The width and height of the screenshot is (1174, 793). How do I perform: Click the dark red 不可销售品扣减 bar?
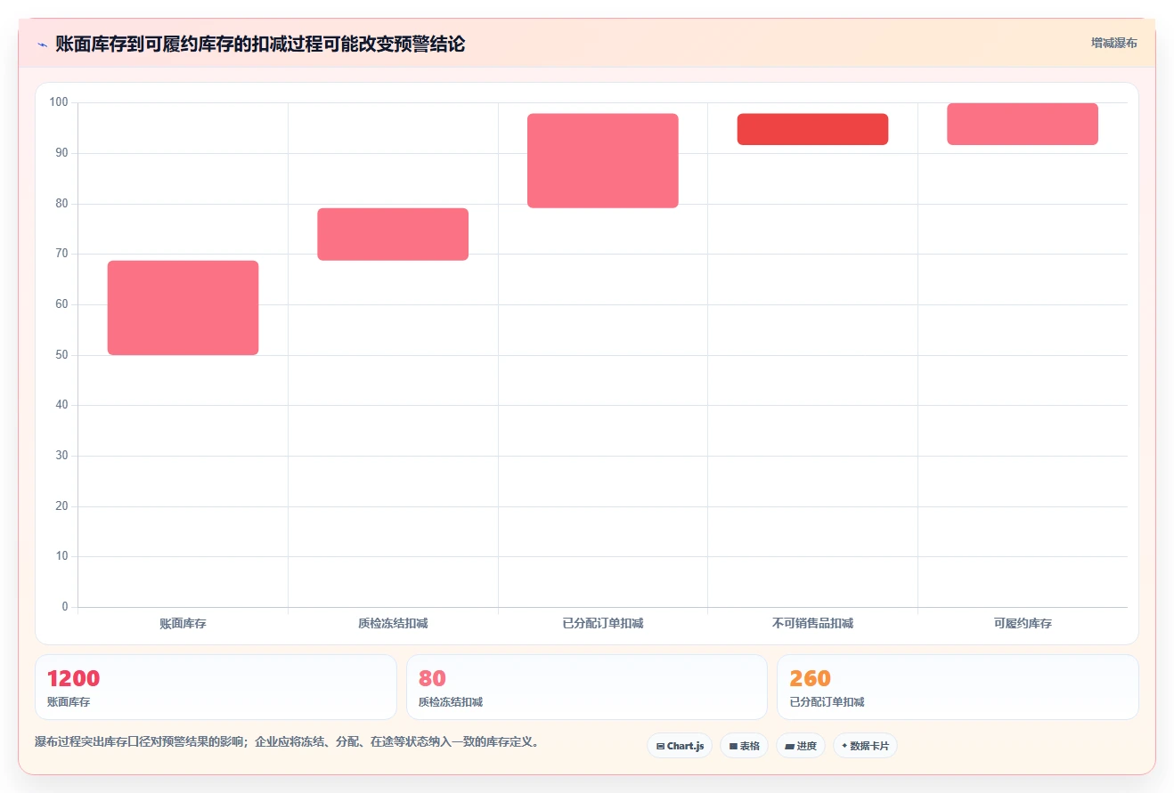[812, 129]
